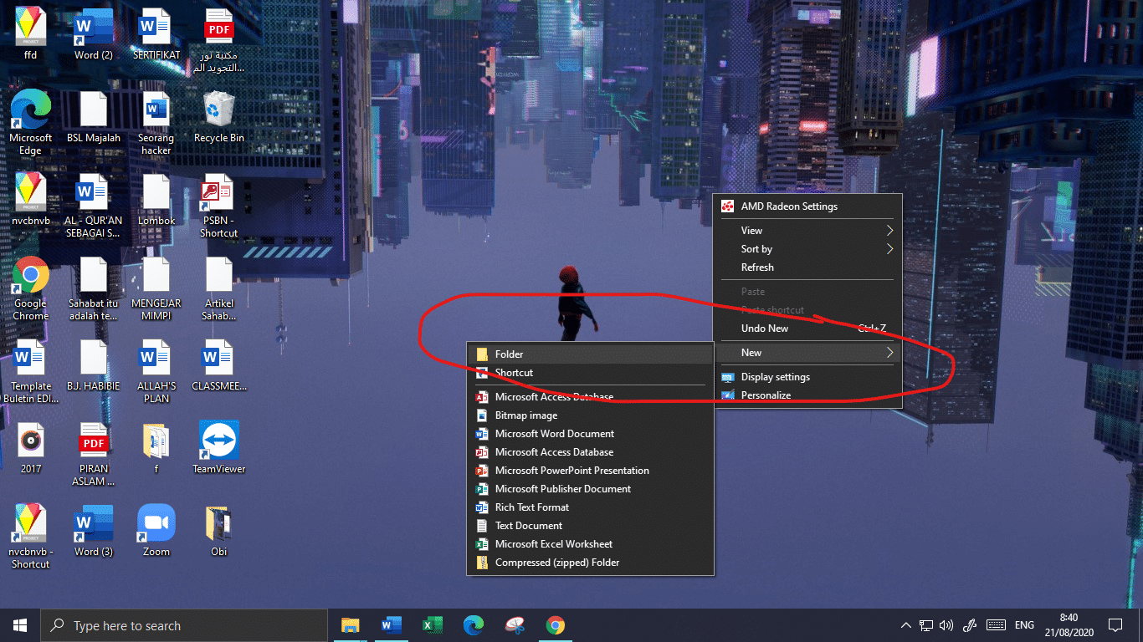Image resolution: width=1143 pixels, height=642 pixels.
Task: Create a new Text Document
Action: (x=590, y=526)
